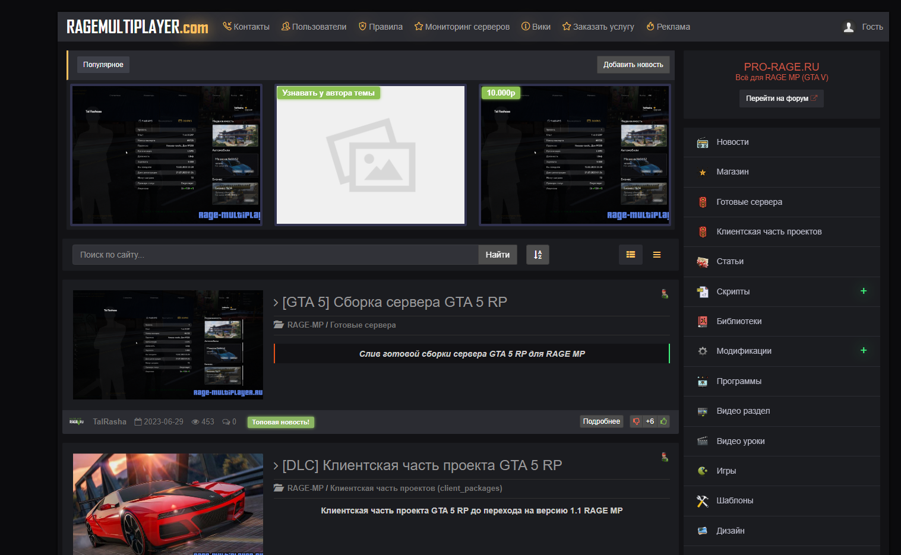Focus the Поиск по сайту search field

276,255
